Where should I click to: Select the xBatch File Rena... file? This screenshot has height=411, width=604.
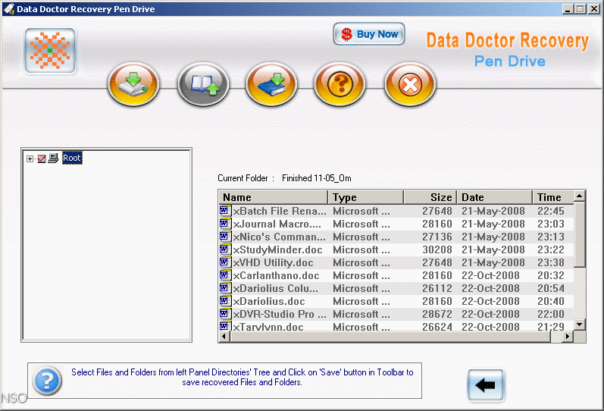(x=396, y=211)
